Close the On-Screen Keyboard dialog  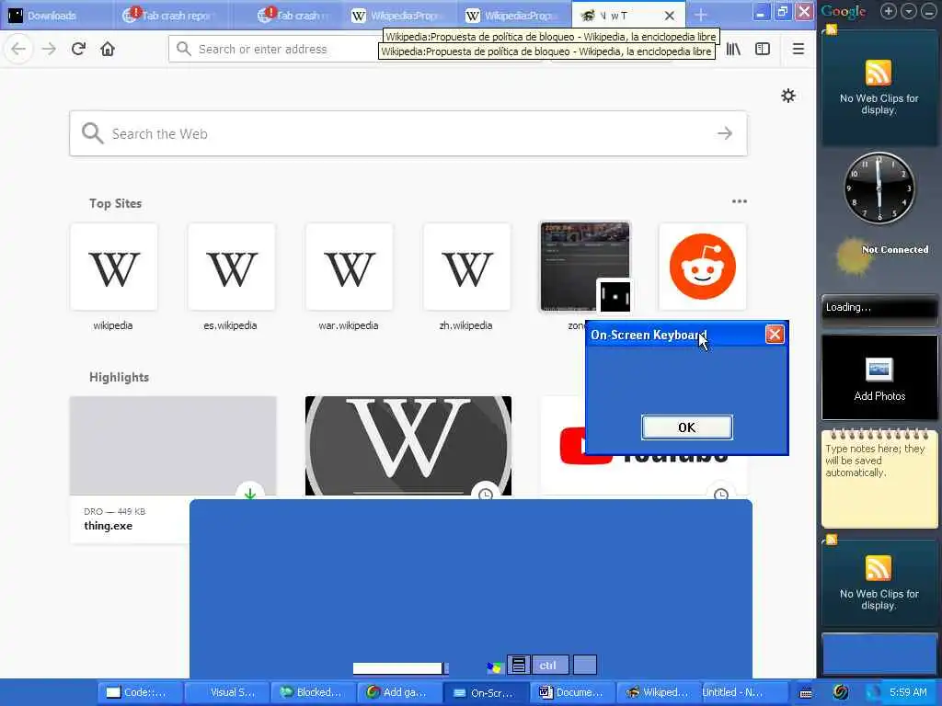tap(775, 335)
